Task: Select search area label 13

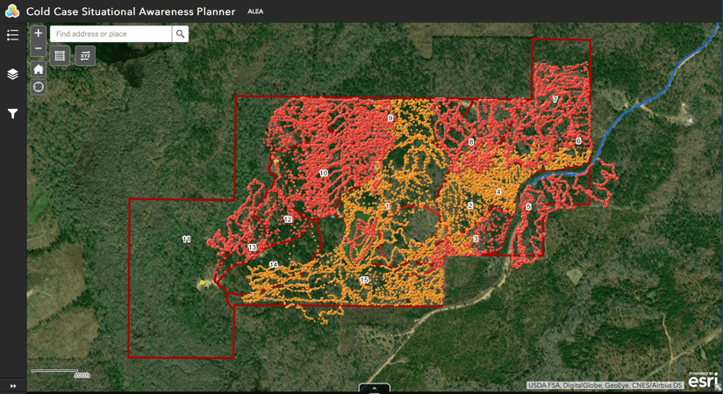Action: coord(252,247)
